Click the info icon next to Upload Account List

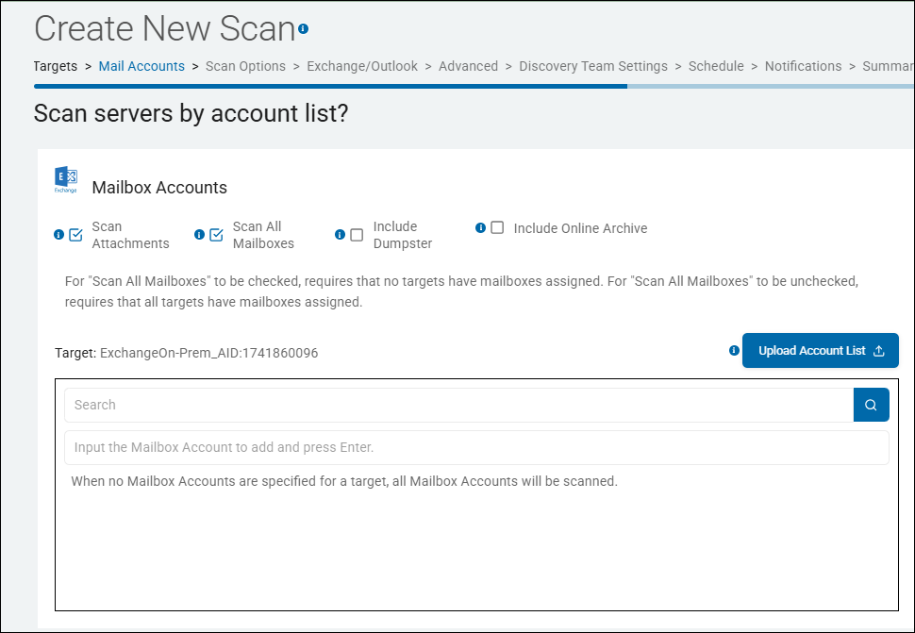[x=734, y=350]
